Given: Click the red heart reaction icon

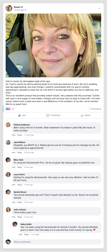Looking at the screenshot, I should [x=9, y=109].
